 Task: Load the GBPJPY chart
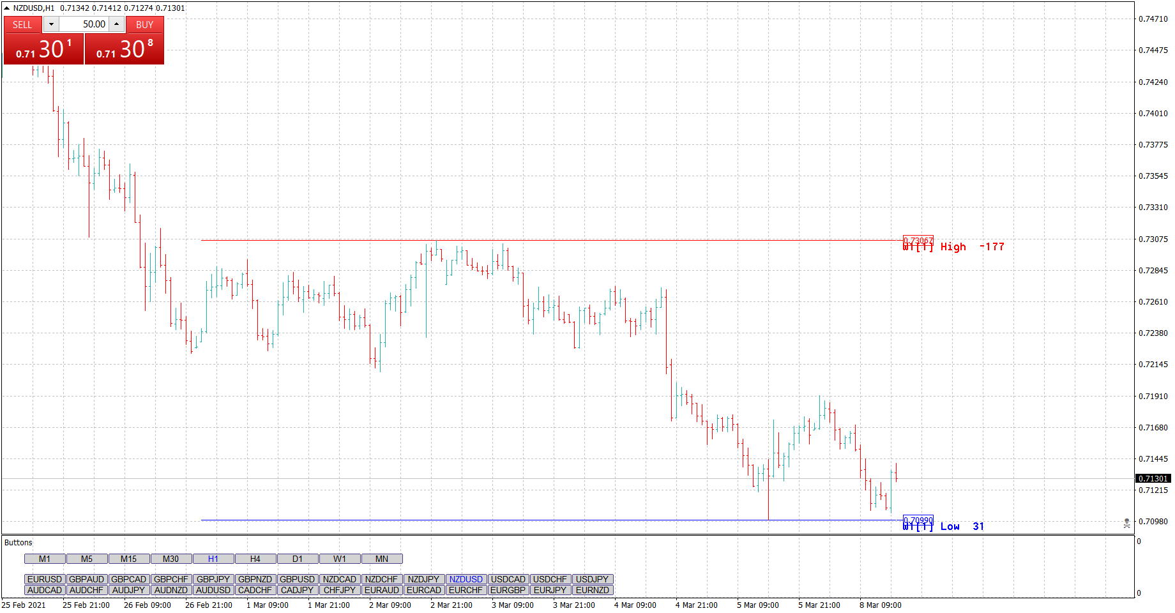pyautogui.click(x=213, y=579)
